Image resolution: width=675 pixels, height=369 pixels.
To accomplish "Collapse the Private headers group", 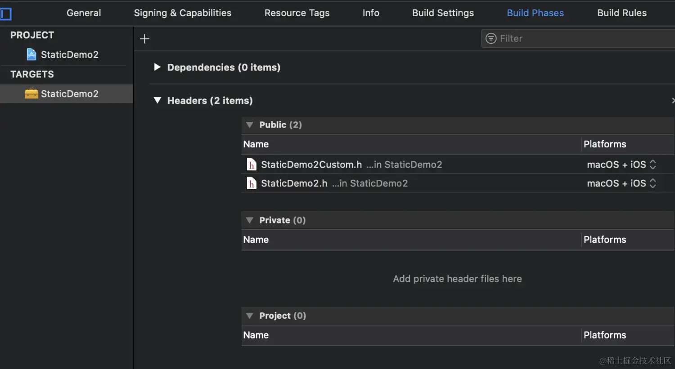I will 250,220.
